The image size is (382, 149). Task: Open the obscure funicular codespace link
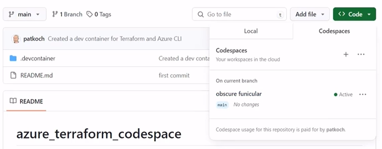pyautogui.click(x=238, y=94)
